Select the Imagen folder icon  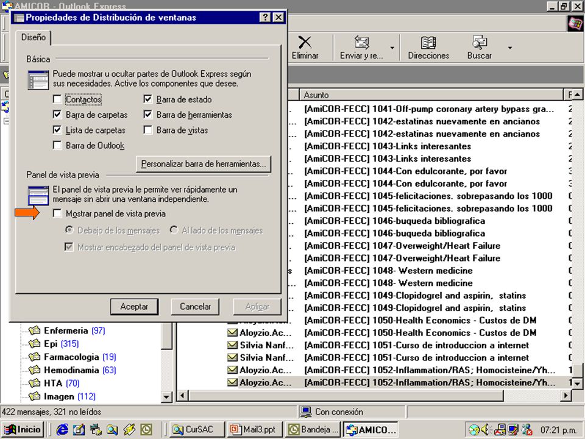(34, 396)
